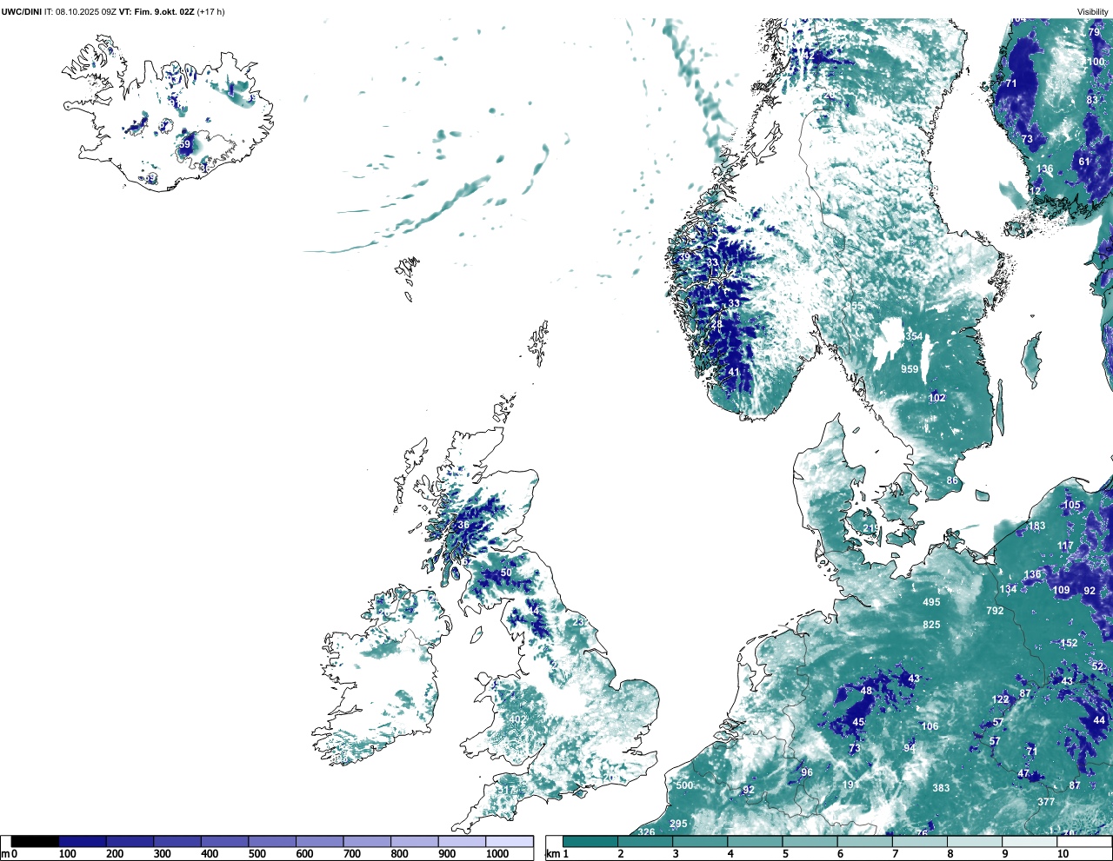Click the 134 value label
1113x861 pixels.
1008,589
